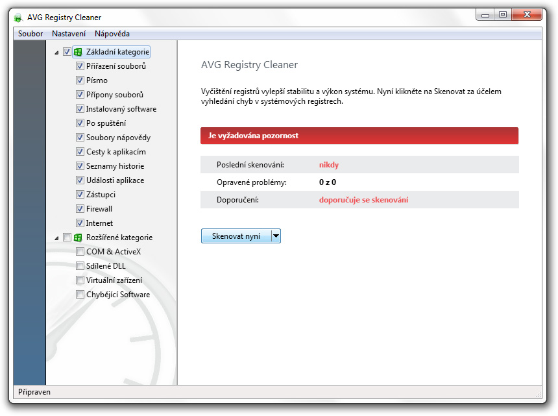Maximize the AVG Registry Cleaner window
The height and width of the screenshot is (416, 558).
503,15
